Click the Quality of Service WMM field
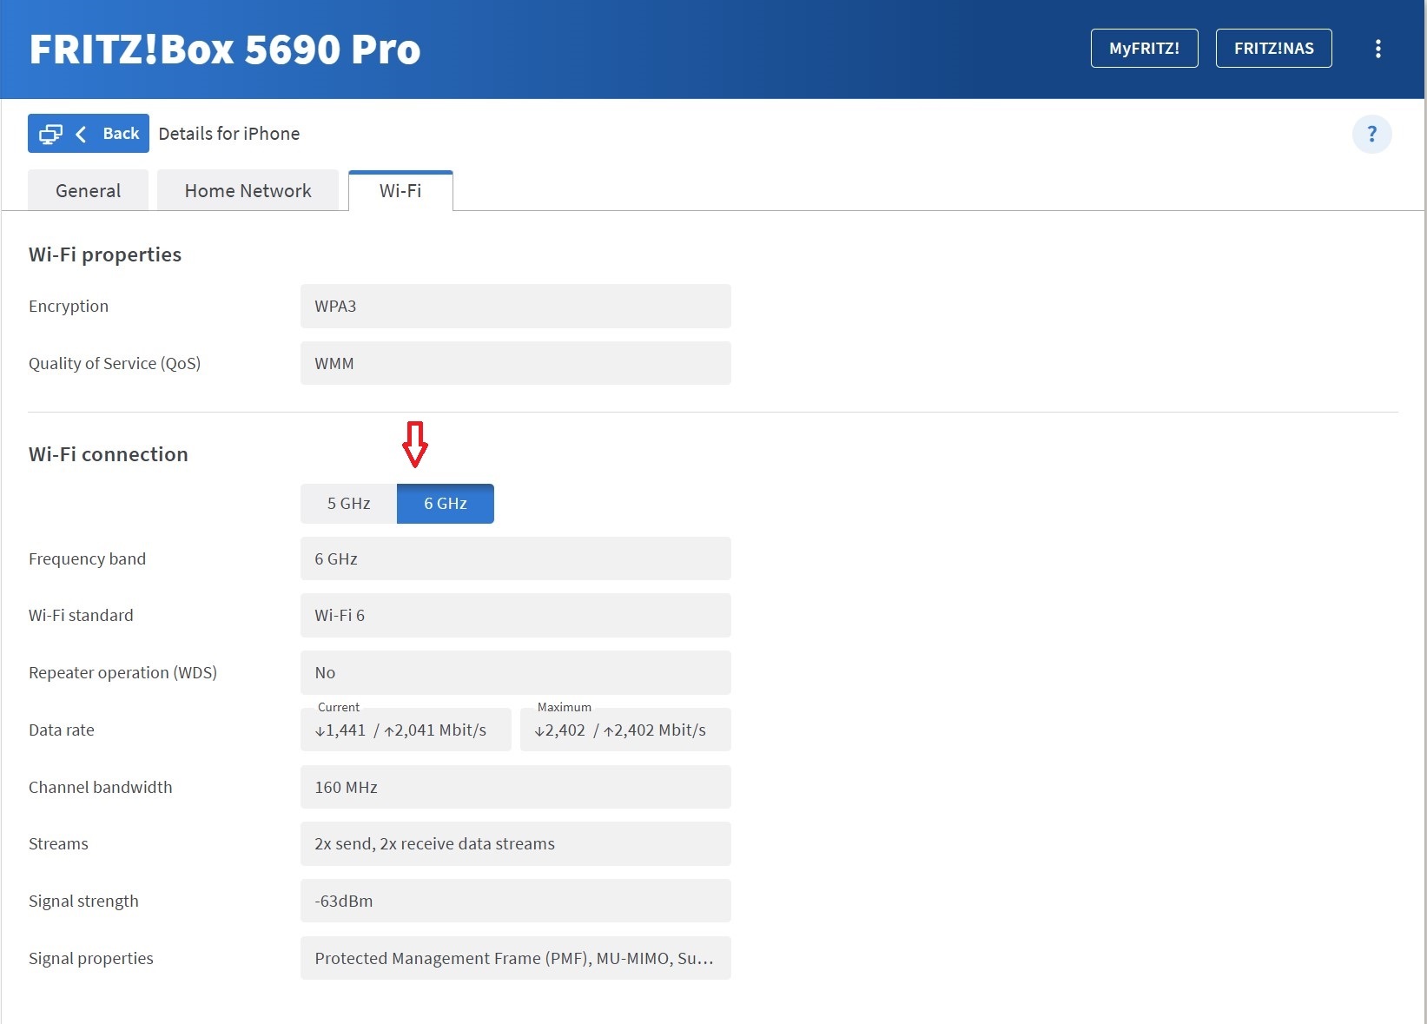The width and height of the screenshot is (1427, 1024). tap(515, 364)
